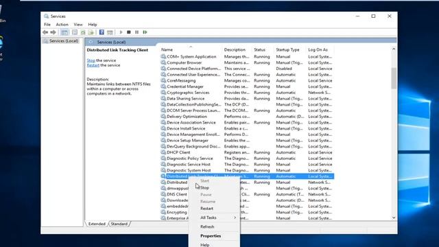
Task: Click the Services title bar icon
Action: [x=46, y=16]
